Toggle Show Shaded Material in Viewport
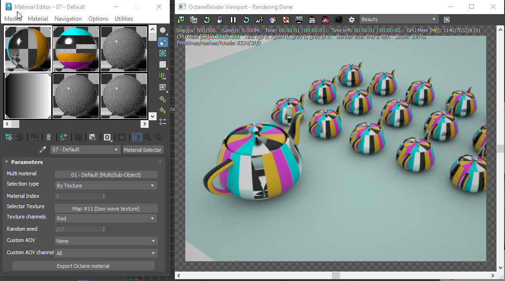 click(122, 137)
